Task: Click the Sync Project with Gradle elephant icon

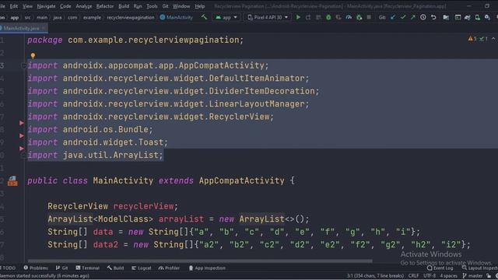Action: (x=468, y=17)
